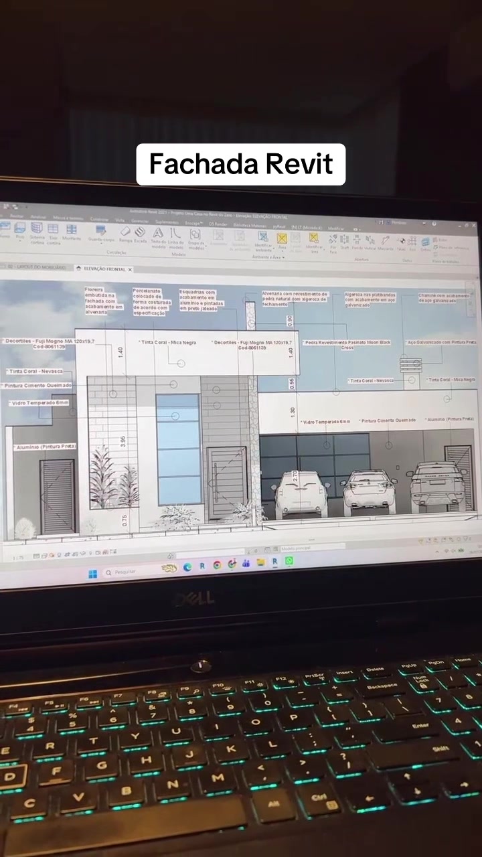Select the 'Pintura Cimento Queimado' note on the left edge
482x857 pixels.
point(37,386)
